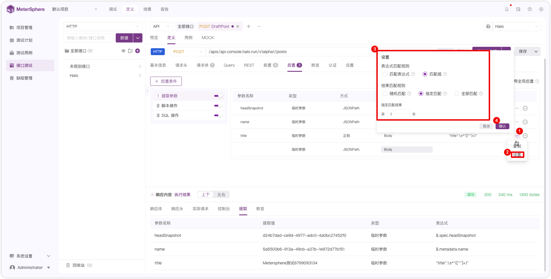The width and height of the screenshot is (551, 279).
Task: Switch to the 调试 top menu
Action: (113, 9)
